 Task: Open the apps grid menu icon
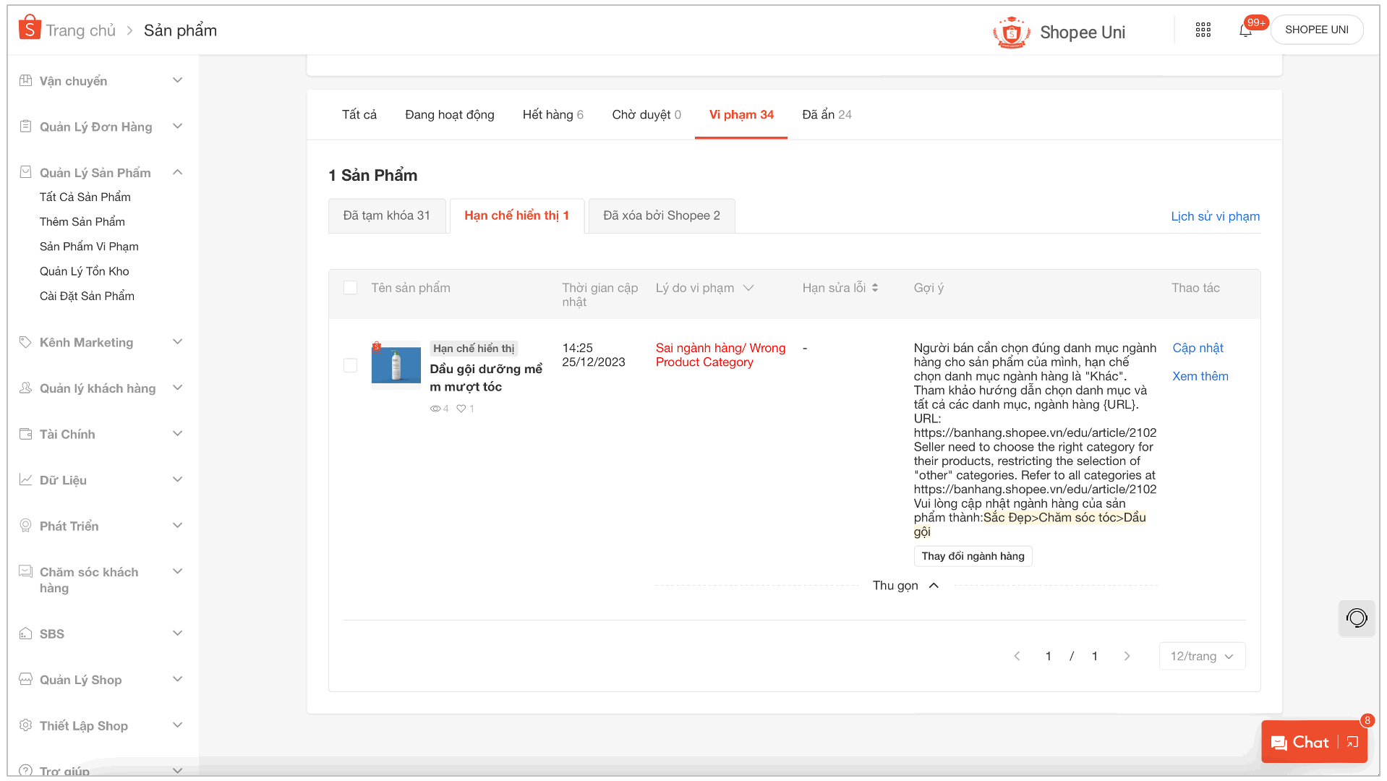coord(1203,30)
